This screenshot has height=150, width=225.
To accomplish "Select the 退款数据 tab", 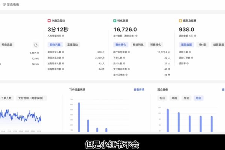I will click(x=186, y=45).
